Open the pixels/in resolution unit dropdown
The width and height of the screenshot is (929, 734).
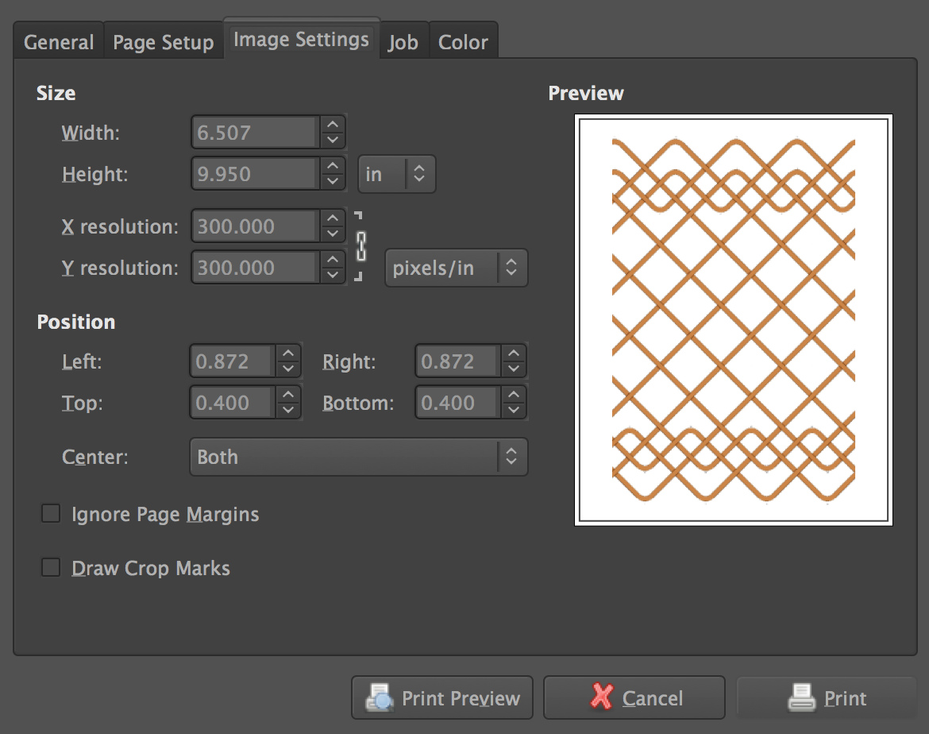456,268
